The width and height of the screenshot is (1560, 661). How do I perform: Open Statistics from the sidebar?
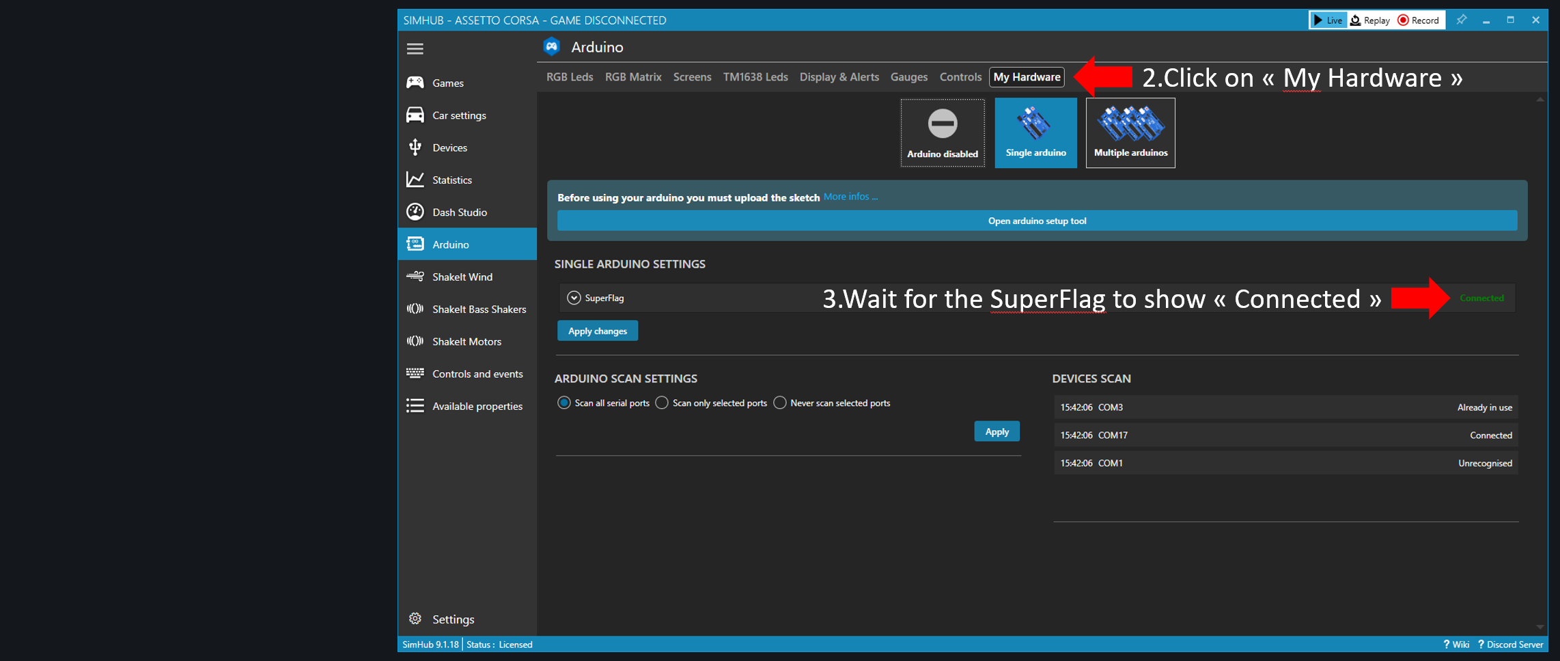point(451,180)
